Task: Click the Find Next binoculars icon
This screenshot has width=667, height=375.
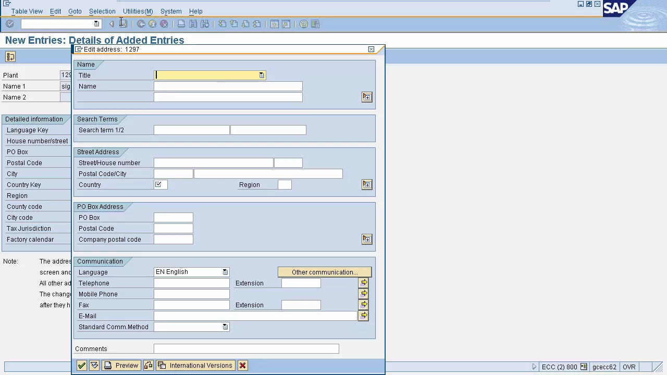Action: 205,24
